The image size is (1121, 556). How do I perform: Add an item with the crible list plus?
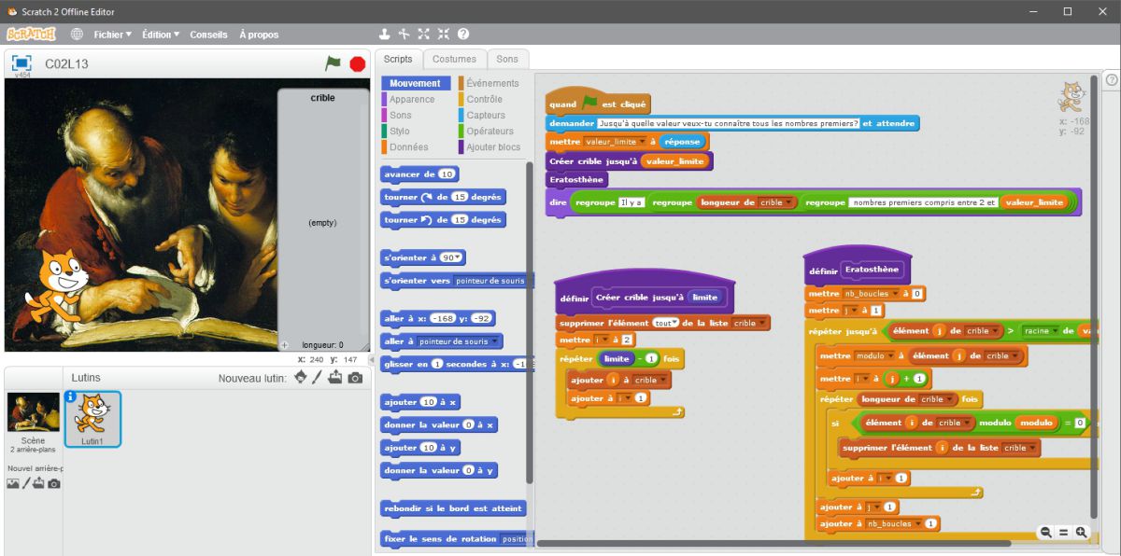[x=285, y=344]
